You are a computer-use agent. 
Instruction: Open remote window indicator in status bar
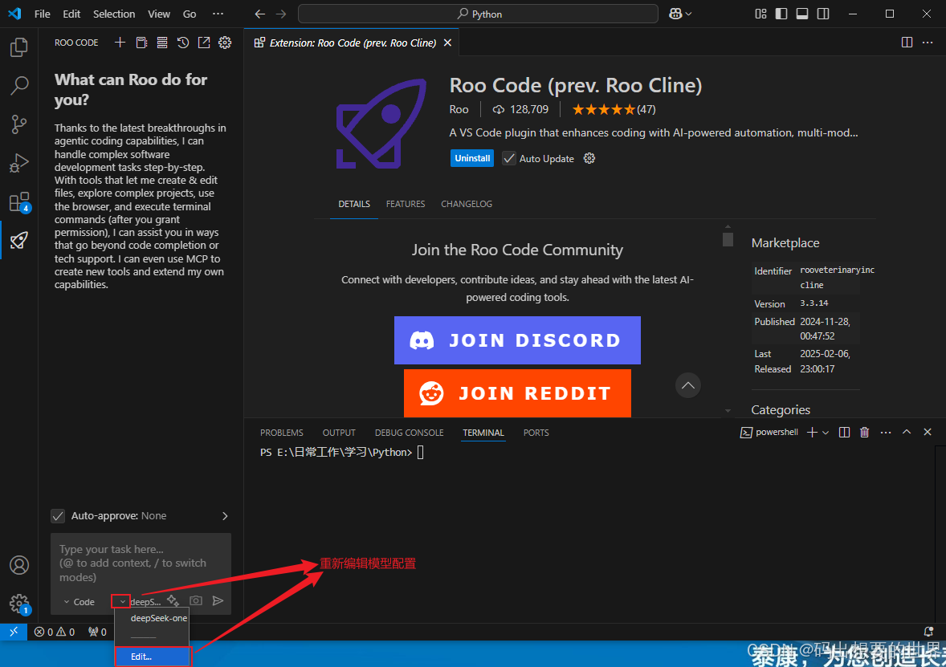pyautogui.click(x=14, y=632)
